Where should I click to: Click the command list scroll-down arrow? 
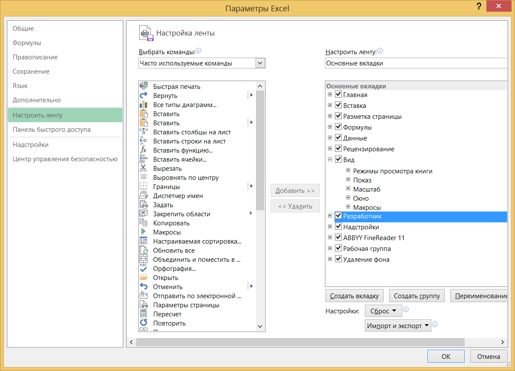point(260,326)
